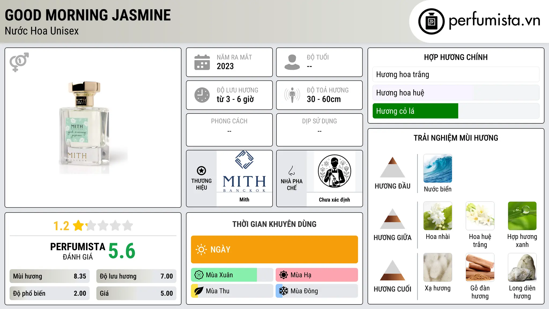Click the perfumista.vn site name
This screenshot has height=309, width=549.
click(494, 21)
